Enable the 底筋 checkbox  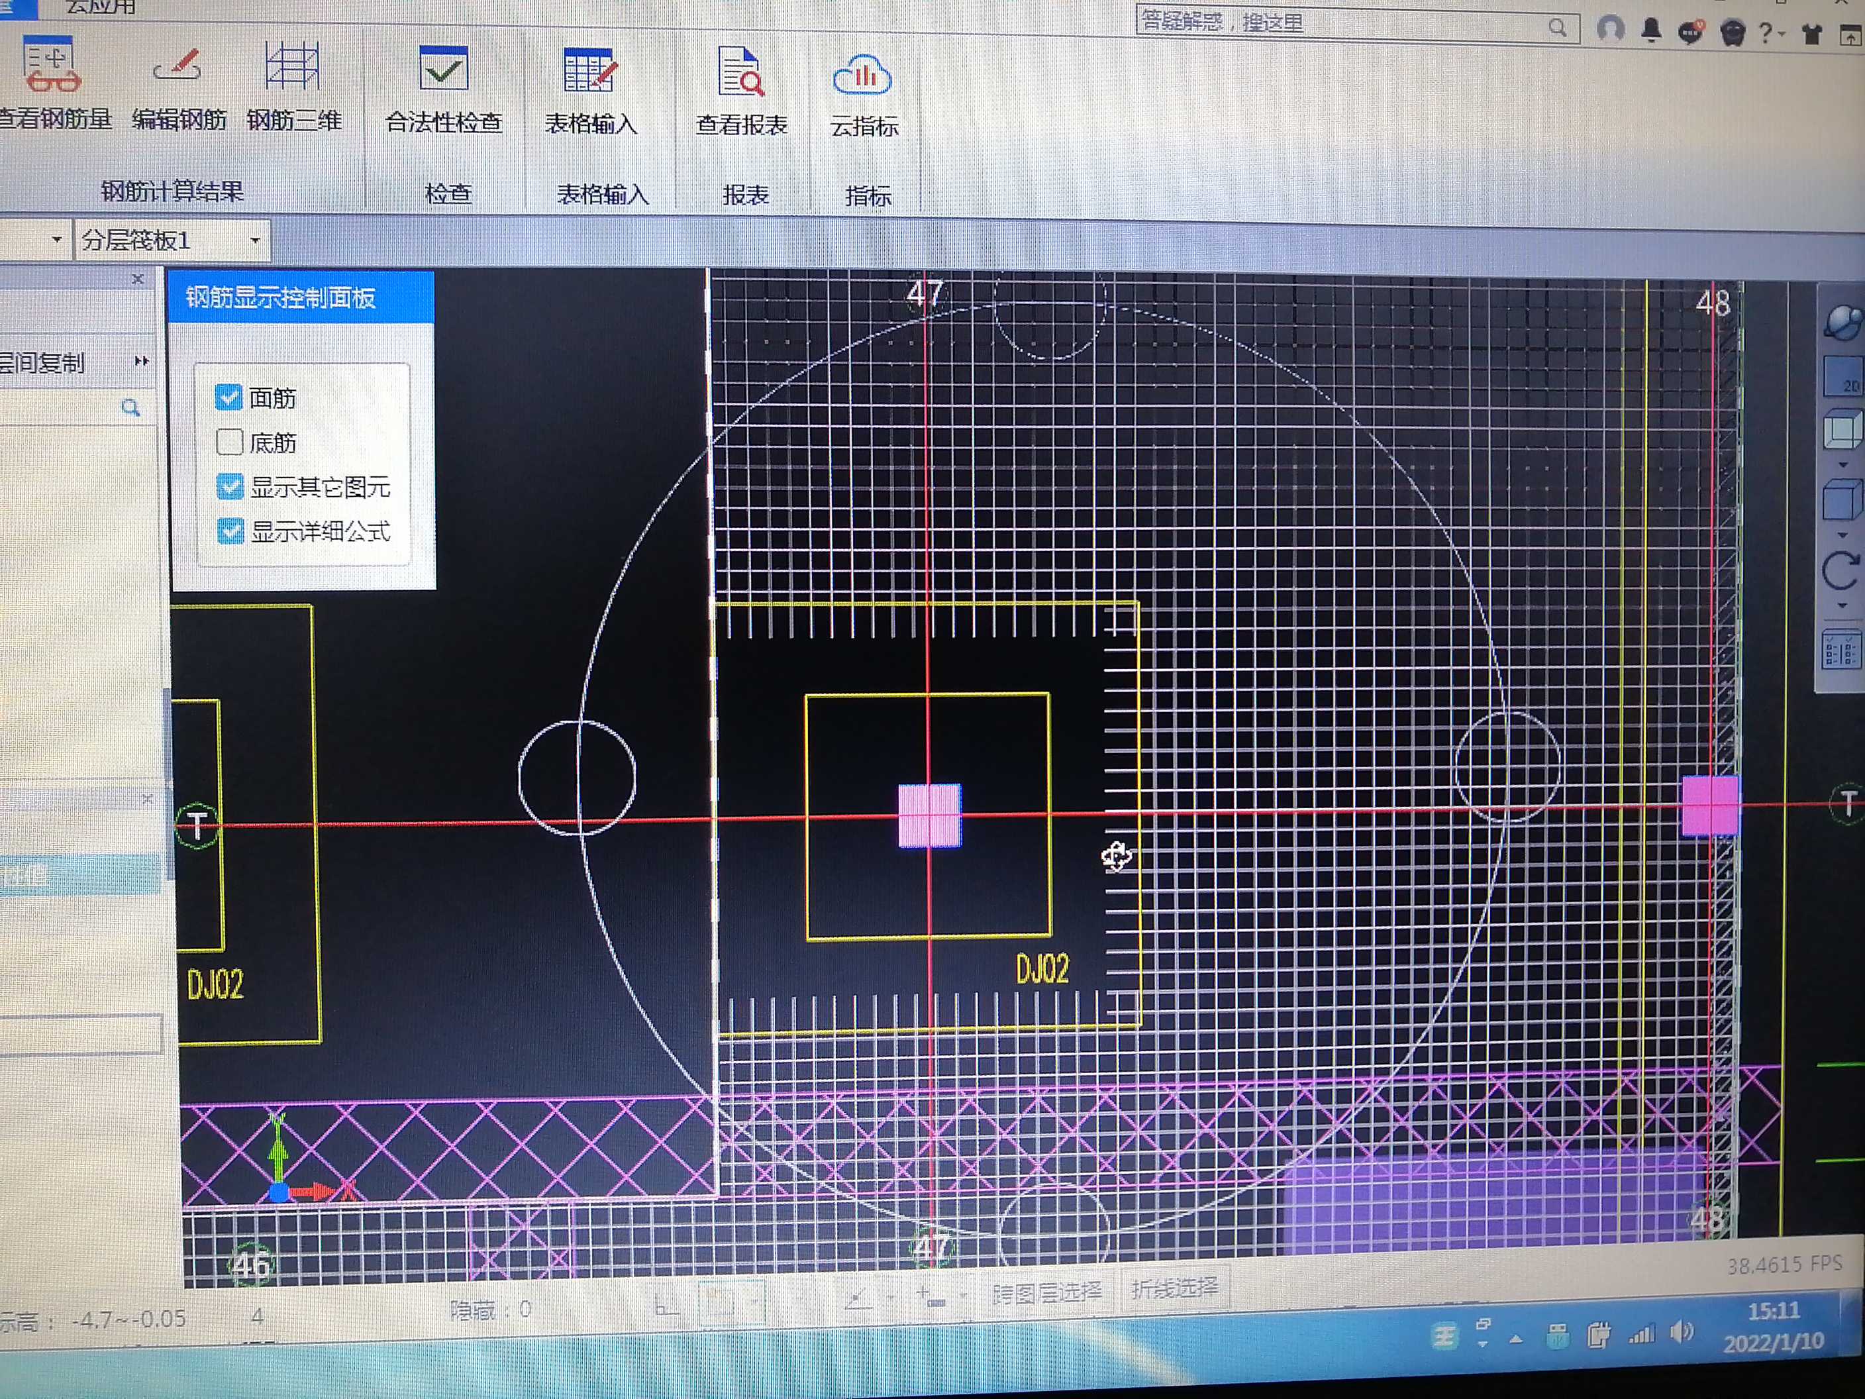point(229,442)
